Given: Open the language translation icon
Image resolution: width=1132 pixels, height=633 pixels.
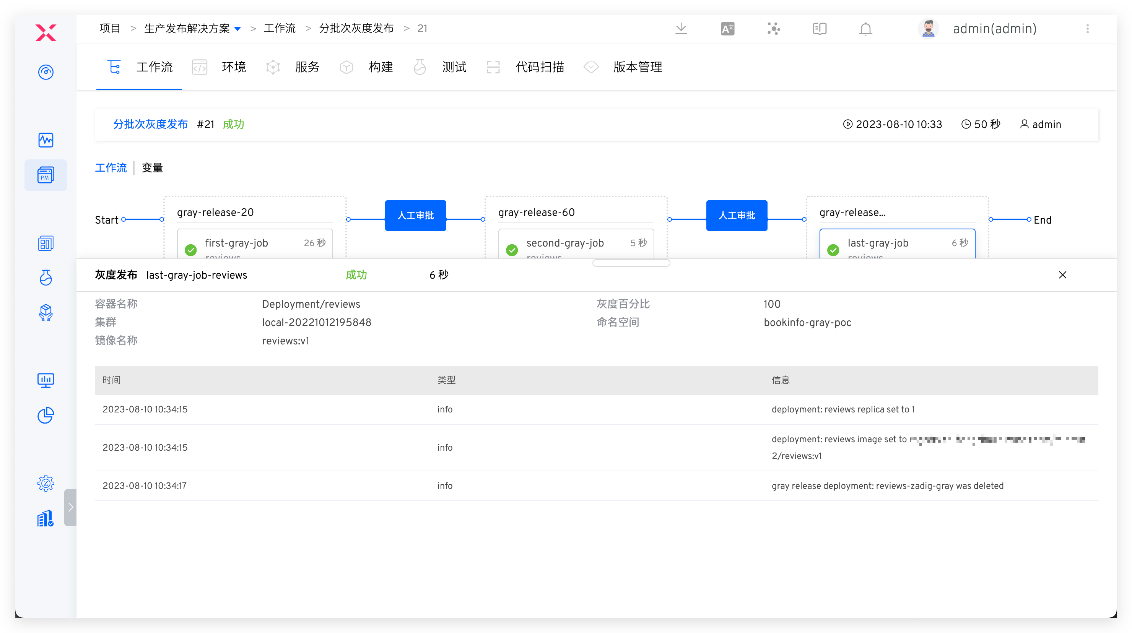Looking at the screenshot, I should pyautogui.click(x=727, y=29).
